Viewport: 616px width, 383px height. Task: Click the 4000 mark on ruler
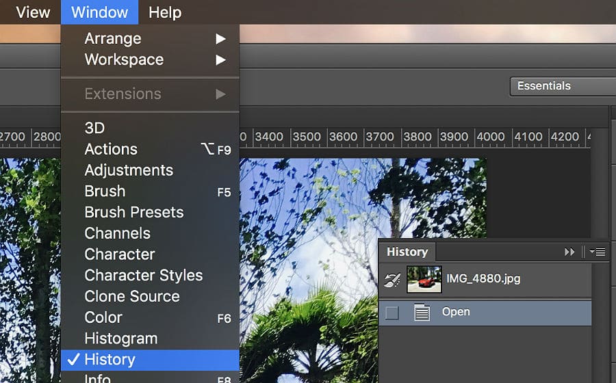point(490,137)
